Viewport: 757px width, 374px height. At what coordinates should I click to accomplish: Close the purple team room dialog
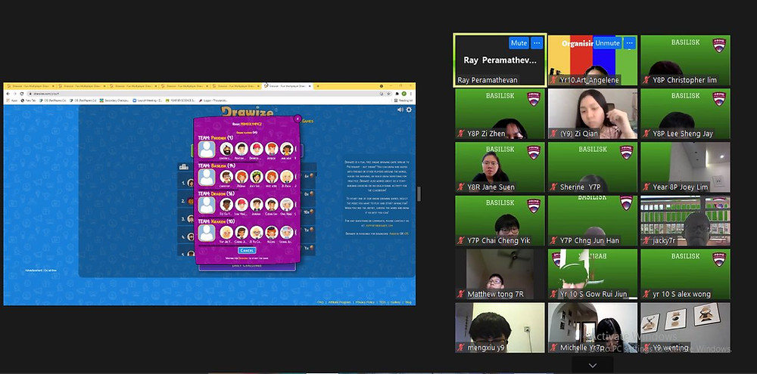(x=298, y=119)
